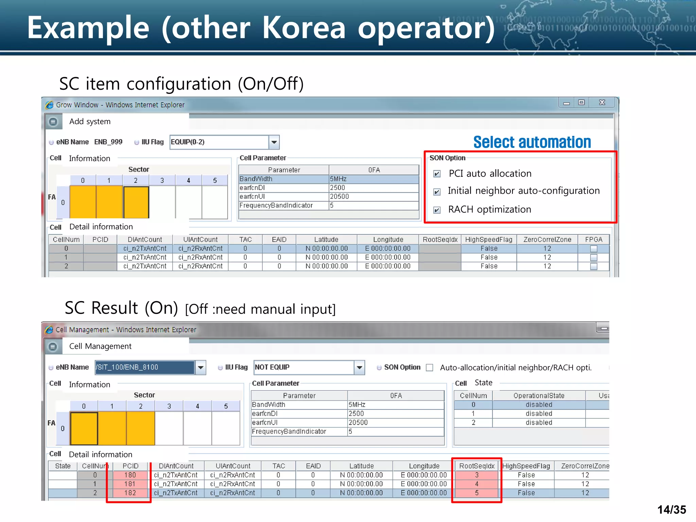
Task: Select sector 0 yellow cell in Grow Window
Action: [83, 202]
